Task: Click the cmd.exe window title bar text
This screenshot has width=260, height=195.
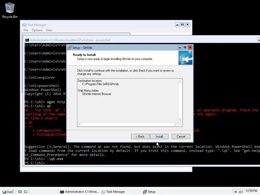Action: click(x=70, y=40)
